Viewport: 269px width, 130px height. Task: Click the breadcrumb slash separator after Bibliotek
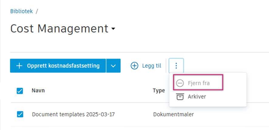37,12
